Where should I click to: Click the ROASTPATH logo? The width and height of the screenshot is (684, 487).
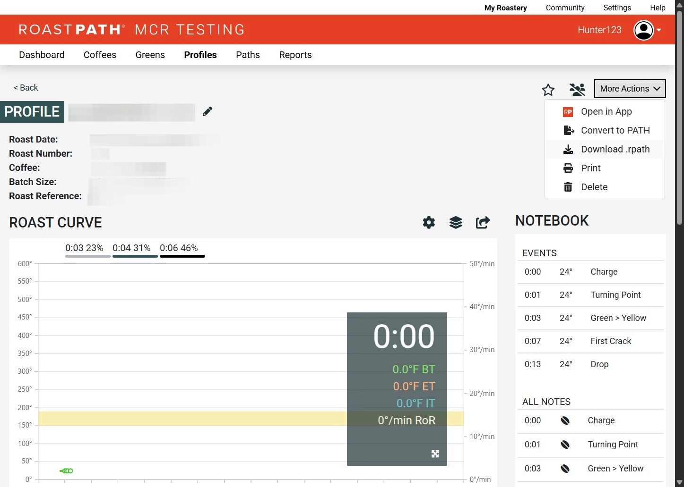click(72, 30)
